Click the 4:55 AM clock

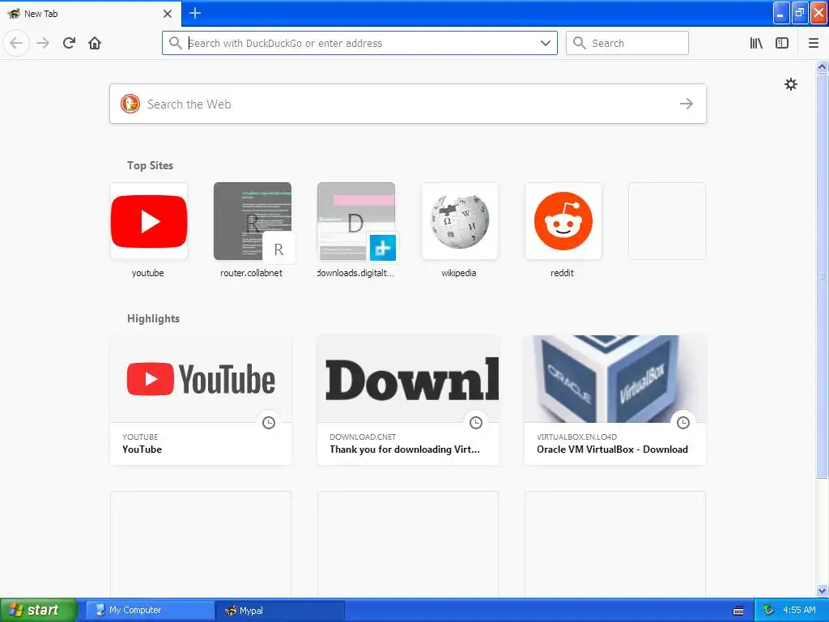pos(799,611)
